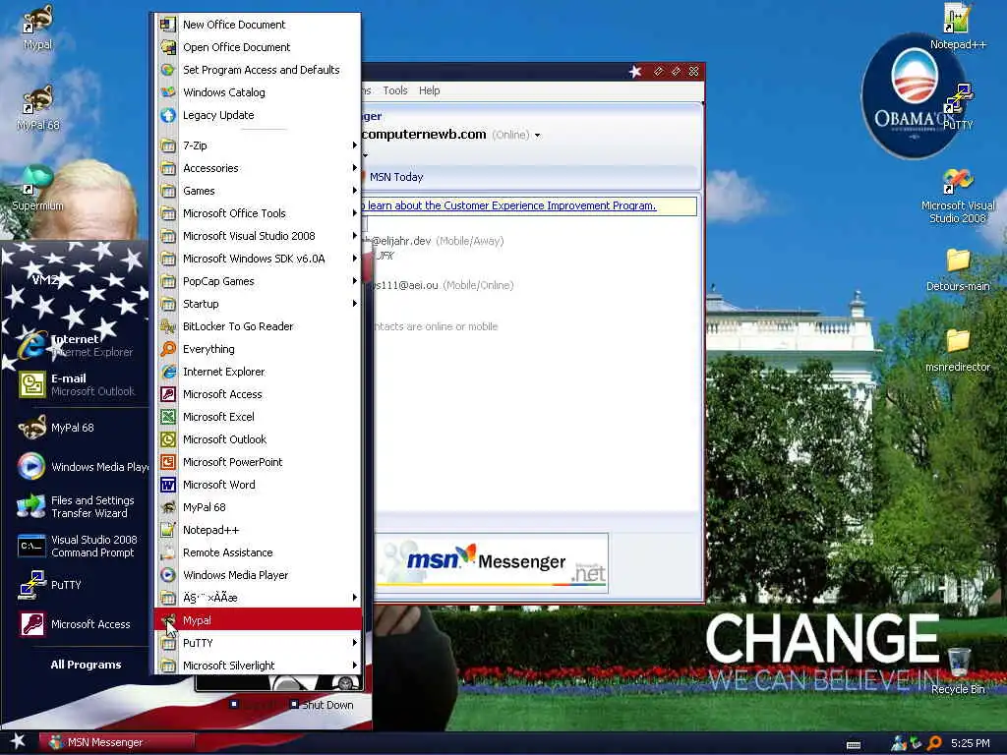The width and height of the screenshot is (1007, 755).
Task: Click Open Office Document
Action: coord(259,47)
